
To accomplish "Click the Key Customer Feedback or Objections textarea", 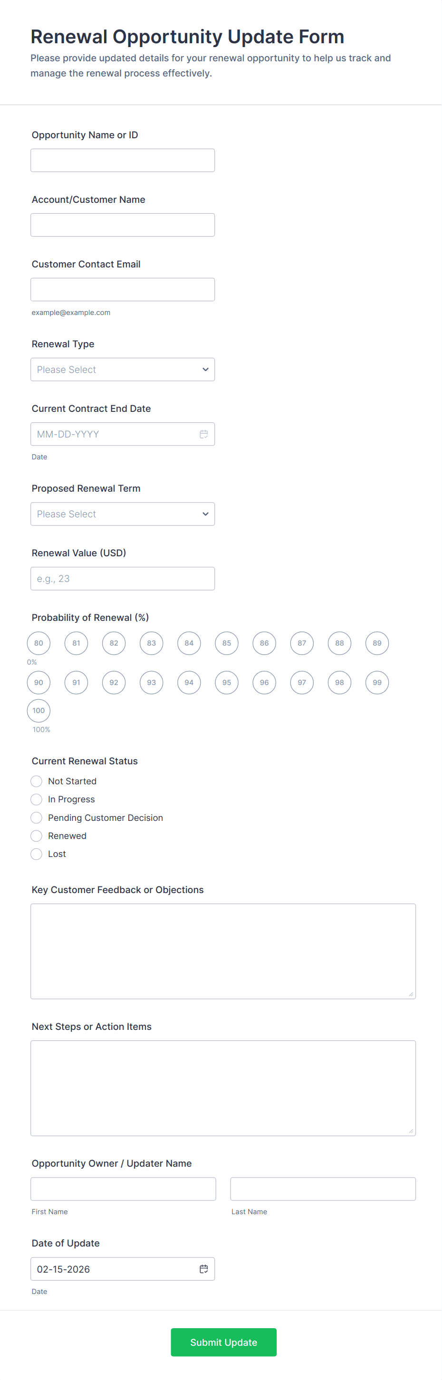I will (x=223, y=952).
